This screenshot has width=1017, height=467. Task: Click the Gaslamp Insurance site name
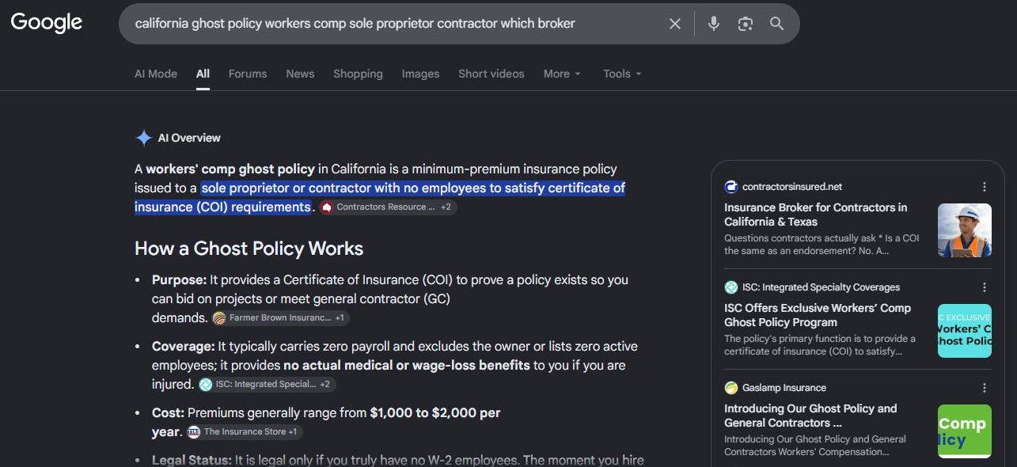pos(784,388)
